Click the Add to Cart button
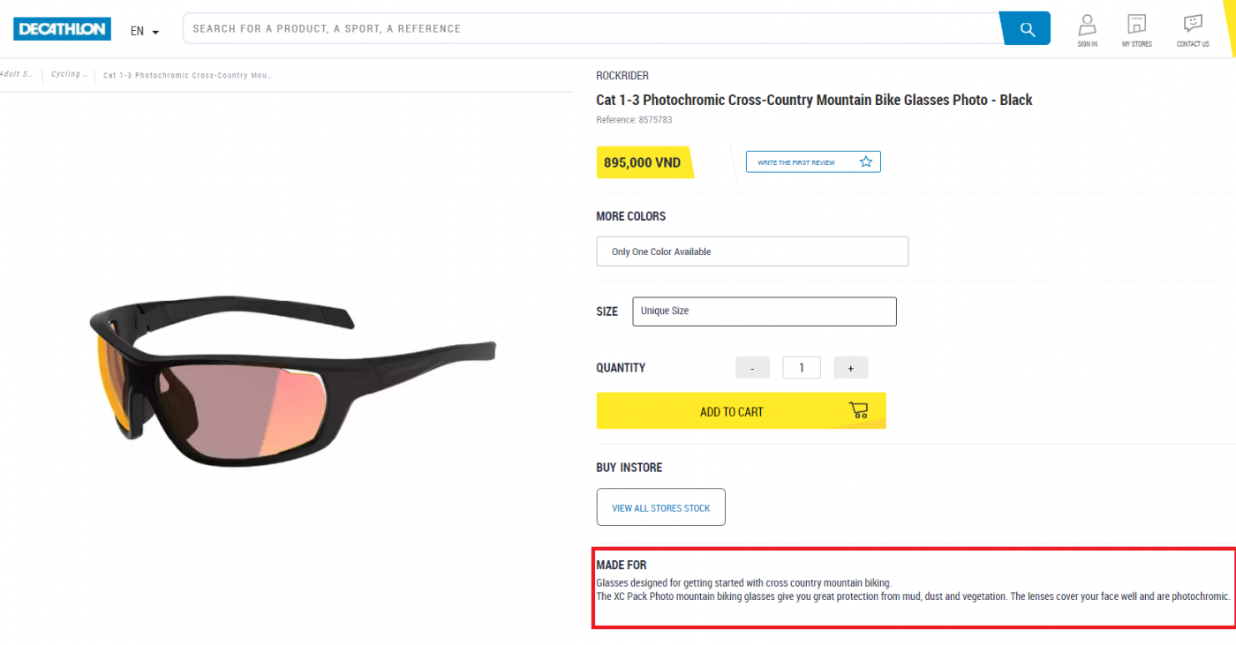This screenshot has height=645, width=1236. tap(731, 411)
